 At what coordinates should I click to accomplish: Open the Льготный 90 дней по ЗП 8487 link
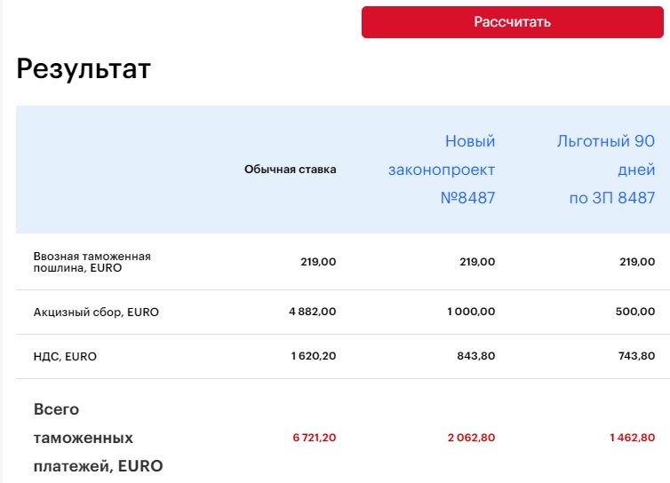(x=608, y=170)
